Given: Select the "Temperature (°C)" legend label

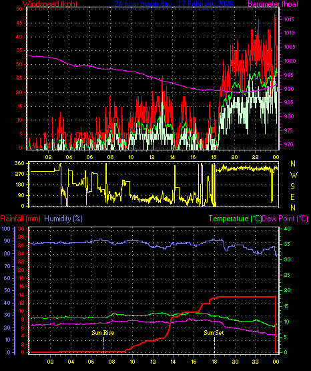Looking at the screenshot, I should click(235, 219).
